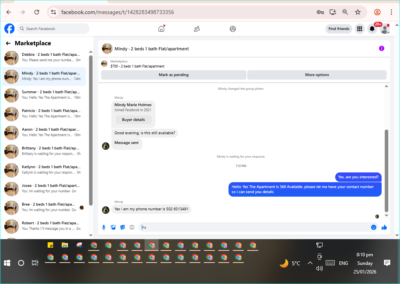
Task: Open Mindy conversation in list
Action: tap(44, 76)
